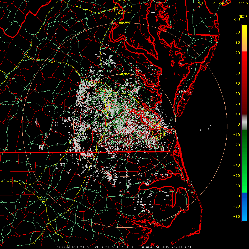The height and width of the screenshot is (249, 249).
Task: Click the -30 value on the velocity scale
Action: click(237, 155)
